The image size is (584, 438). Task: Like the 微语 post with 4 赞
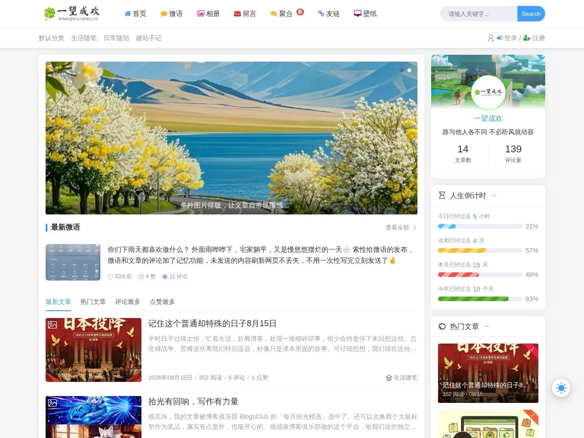(x=147, y=276)
